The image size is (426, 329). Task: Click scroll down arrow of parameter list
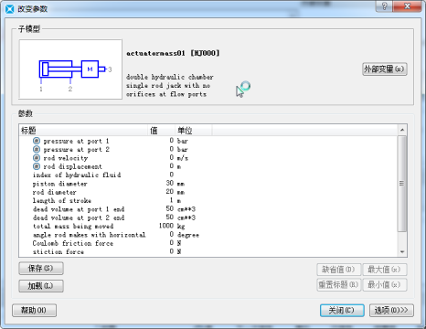(x=402, y=251)
